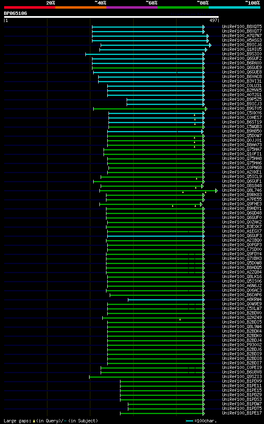Image resolution: width=264 pixels, height=424 pixels.
Task: Select the UniRef100_Q8L746 label
Action: click(x=242, y=191)
